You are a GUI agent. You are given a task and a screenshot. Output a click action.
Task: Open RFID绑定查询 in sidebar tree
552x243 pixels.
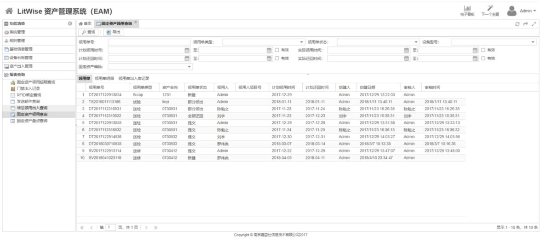tap(29, 95)
